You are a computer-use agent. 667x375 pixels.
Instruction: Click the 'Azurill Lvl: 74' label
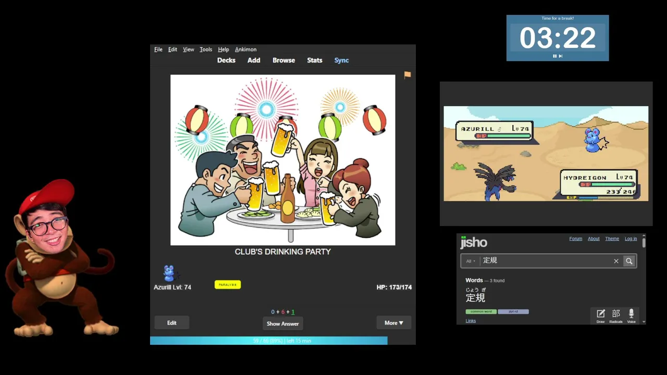coord(172,287)
